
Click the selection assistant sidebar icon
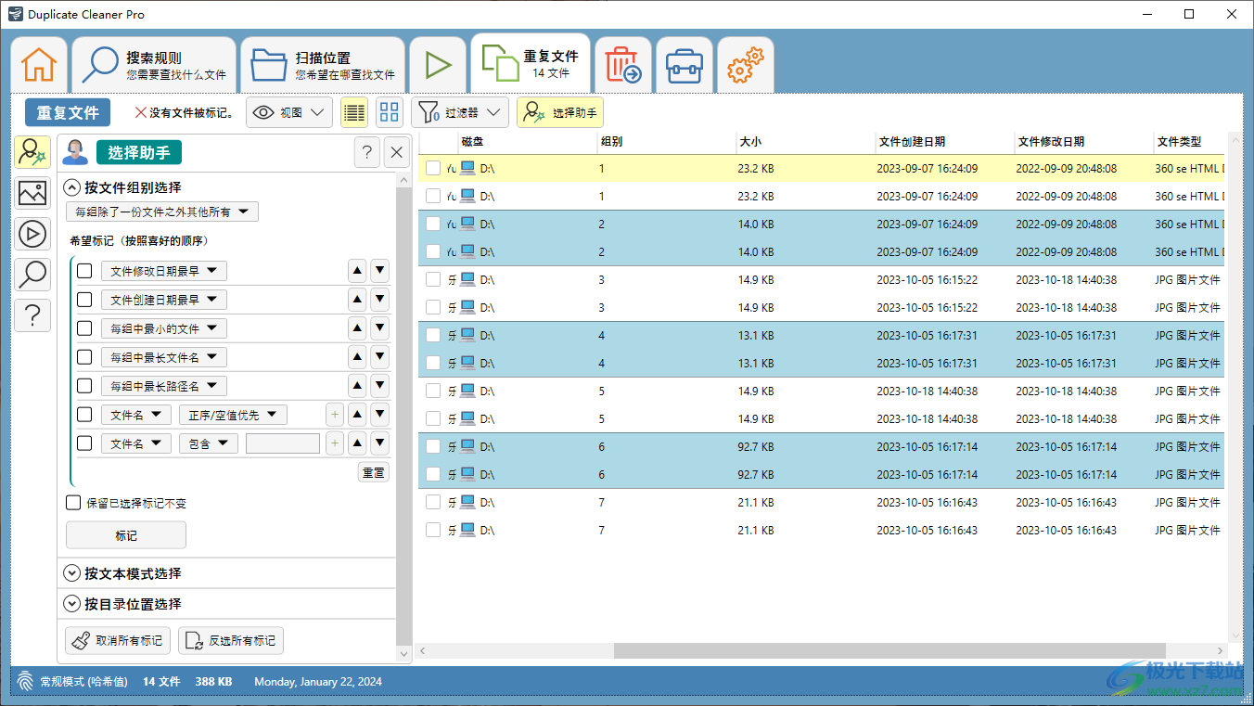32,152
